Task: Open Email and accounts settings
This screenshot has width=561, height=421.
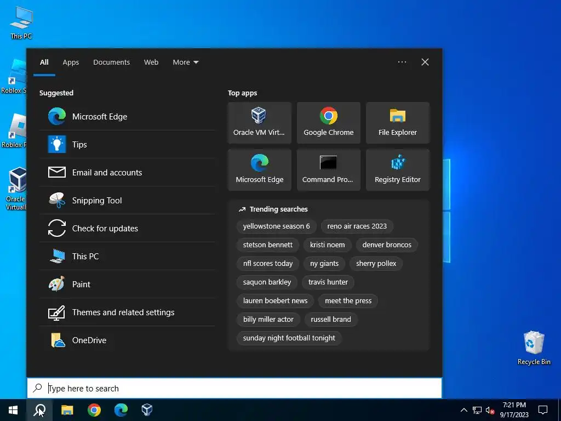Action: (x=127, y=172)
